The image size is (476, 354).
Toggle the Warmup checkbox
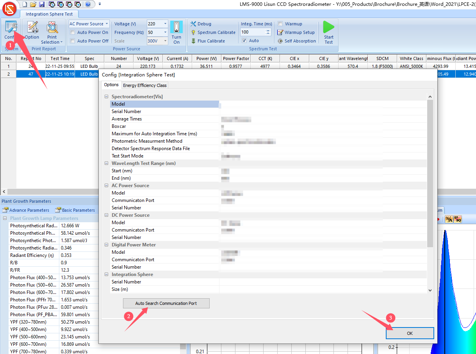(280, 24)
